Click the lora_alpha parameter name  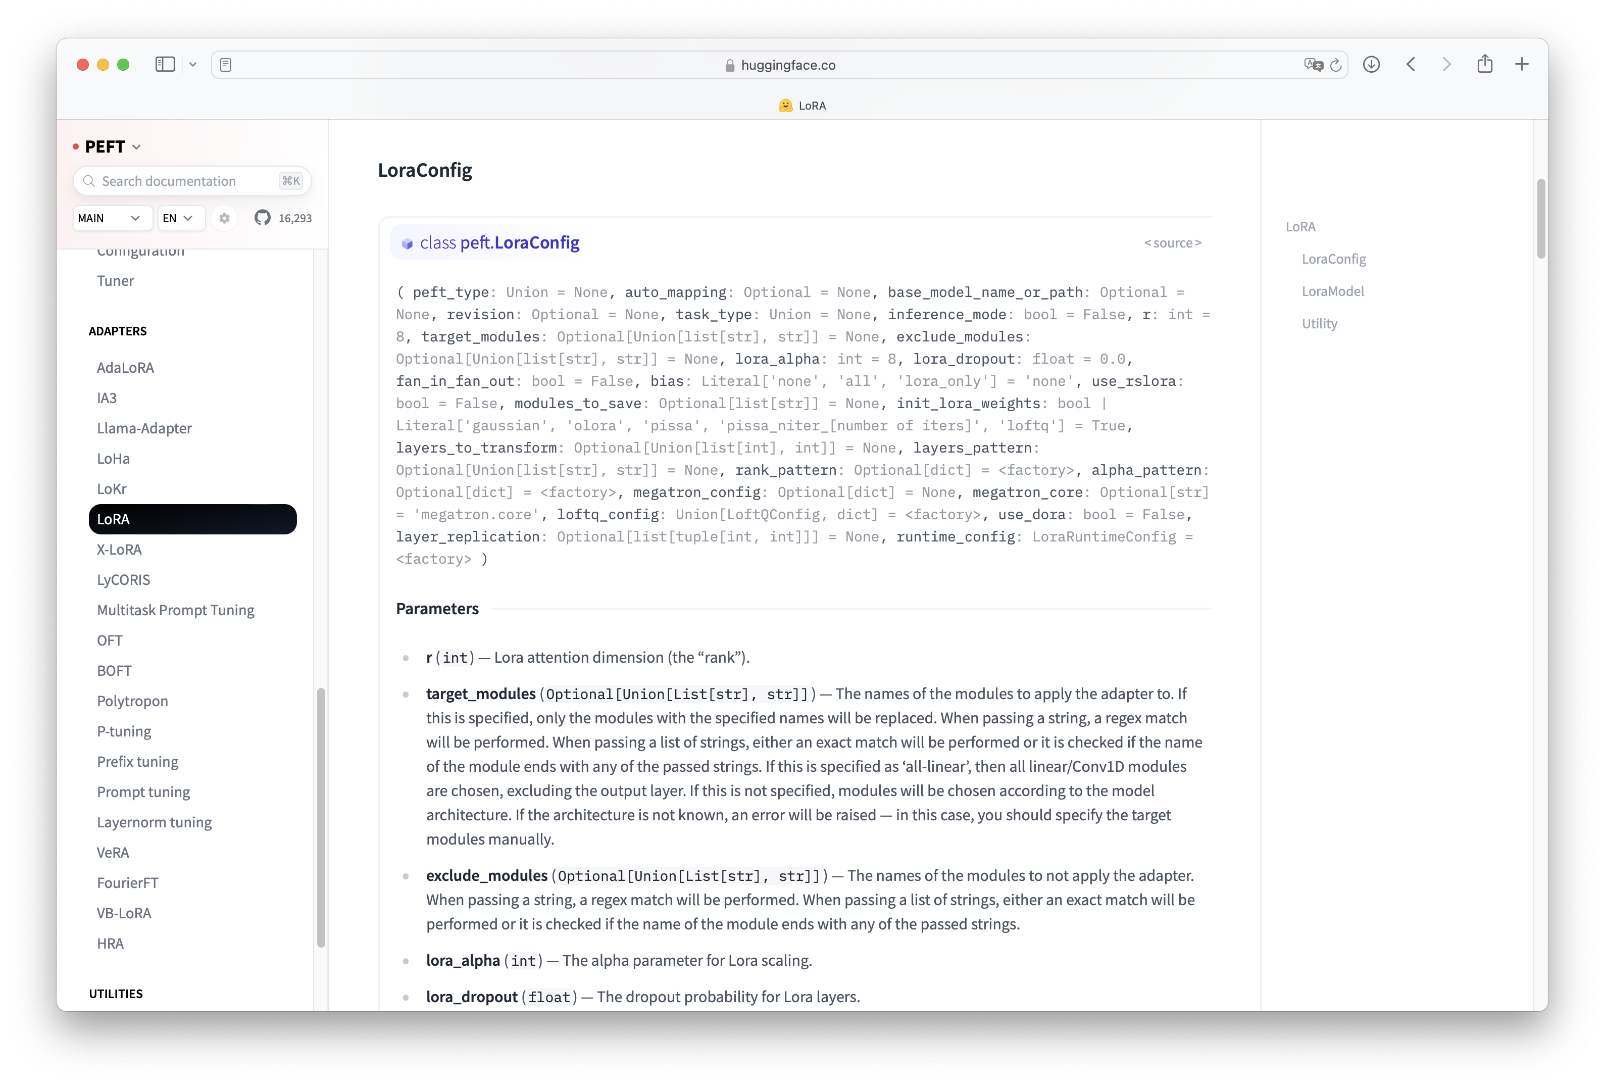point(463,960)
